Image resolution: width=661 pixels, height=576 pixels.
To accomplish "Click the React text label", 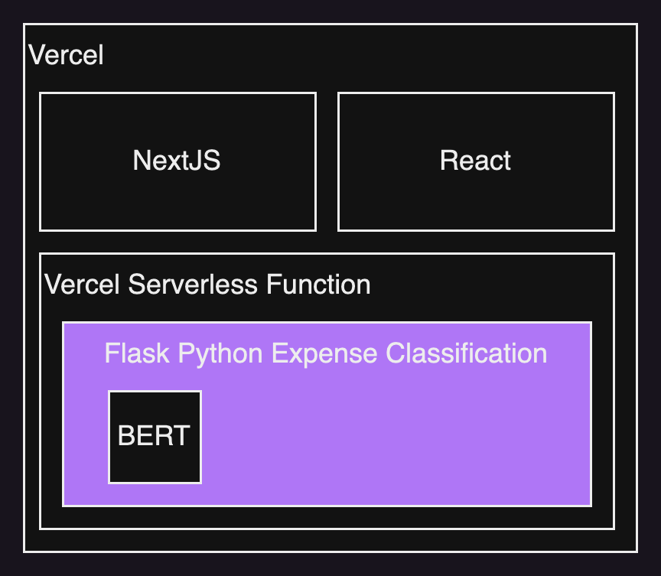I will pos(475,161).
